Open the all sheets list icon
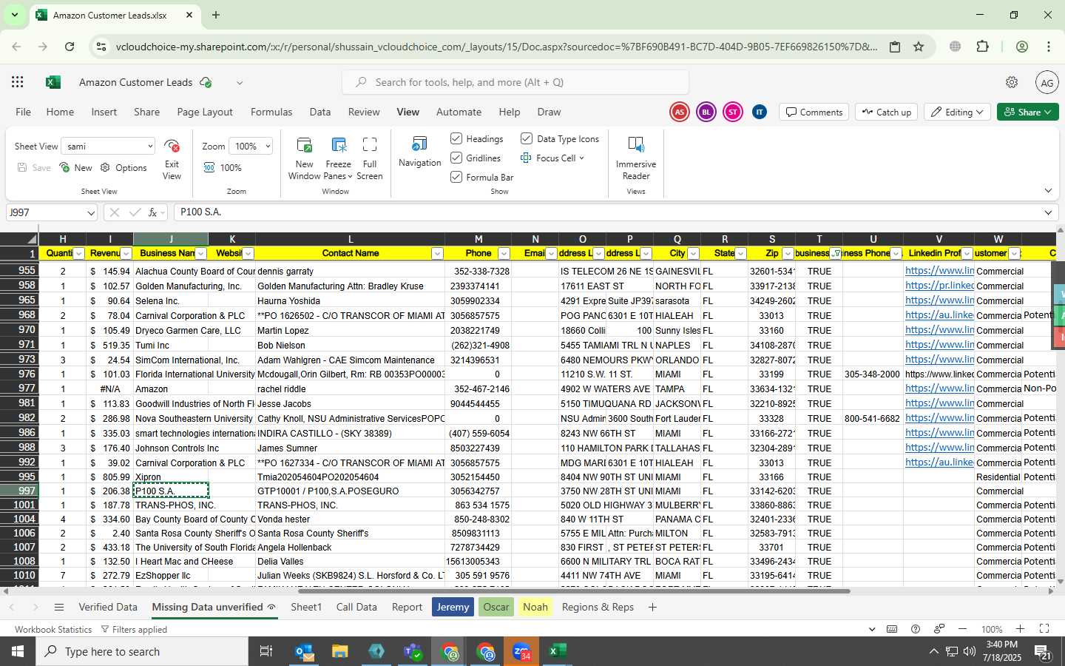The image size is (1065, 666). [59, 608]
